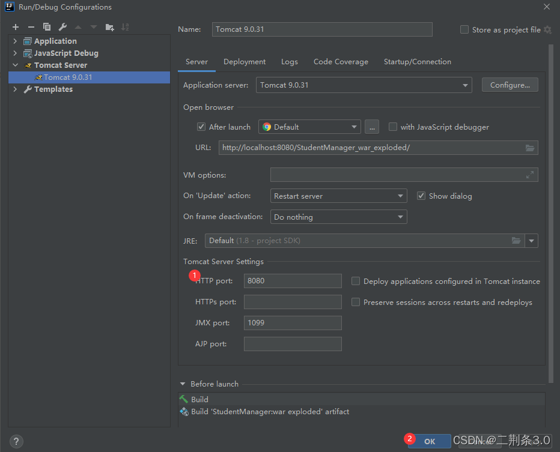
Task: Click the right panel vertical scrollbar
Action: pos(551,213)
